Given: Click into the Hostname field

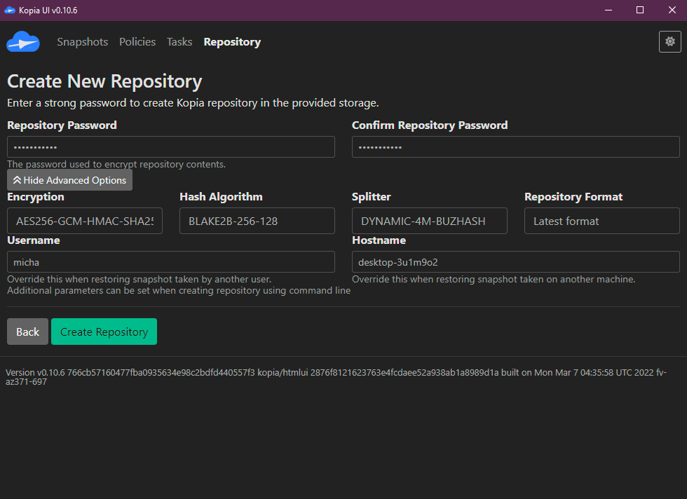Looking at the screenshot, I should 515,262.
